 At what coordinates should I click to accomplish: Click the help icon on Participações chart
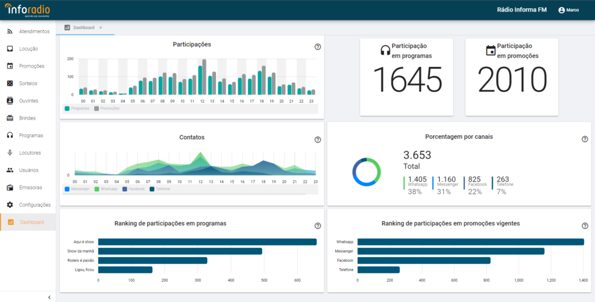[x=318, y=47]
